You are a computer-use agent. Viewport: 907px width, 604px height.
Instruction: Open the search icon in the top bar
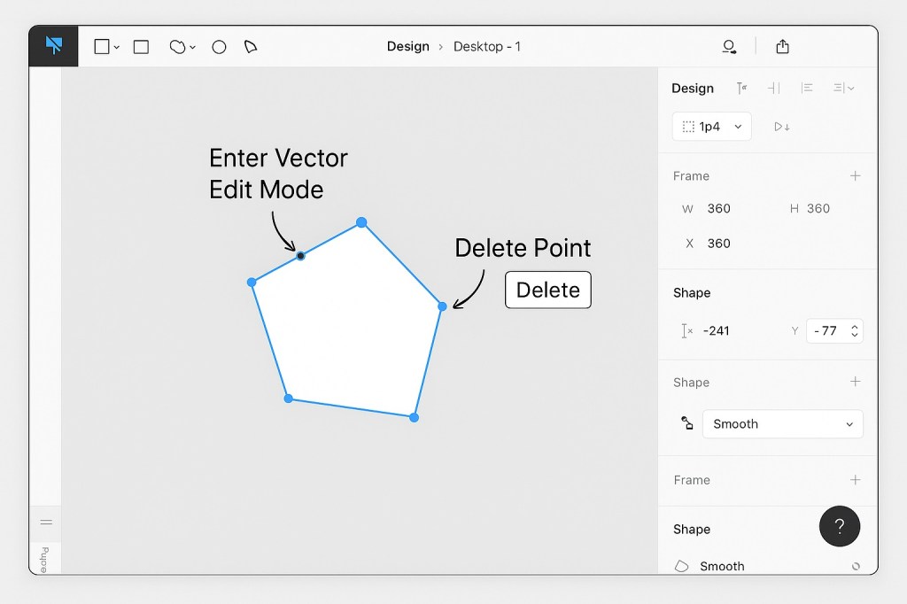pyautogui.click(x=728, y=46)
